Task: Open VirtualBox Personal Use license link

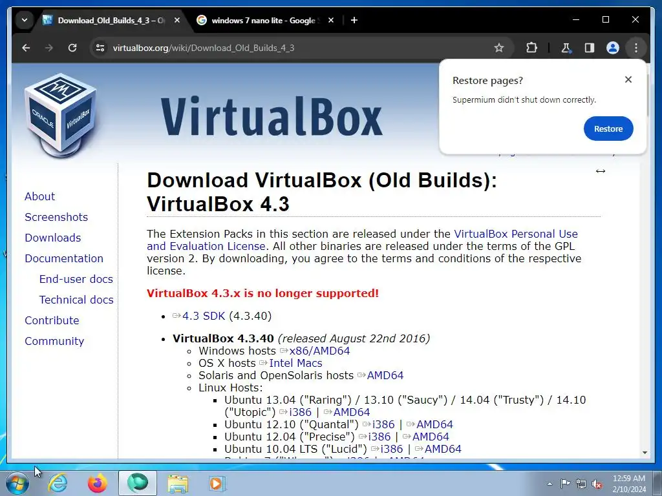Action: point(515,234)
